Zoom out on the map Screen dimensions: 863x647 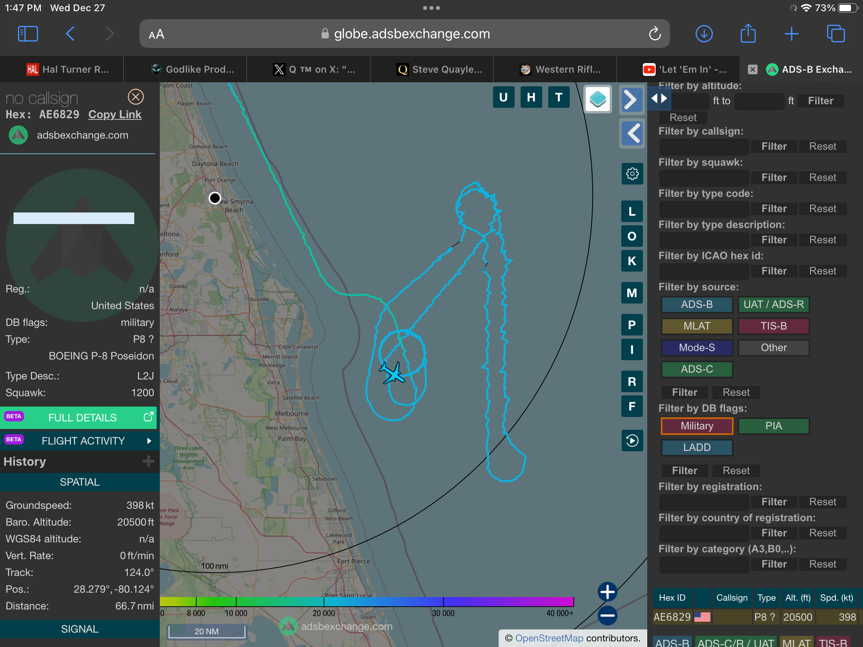pos(607,615)
